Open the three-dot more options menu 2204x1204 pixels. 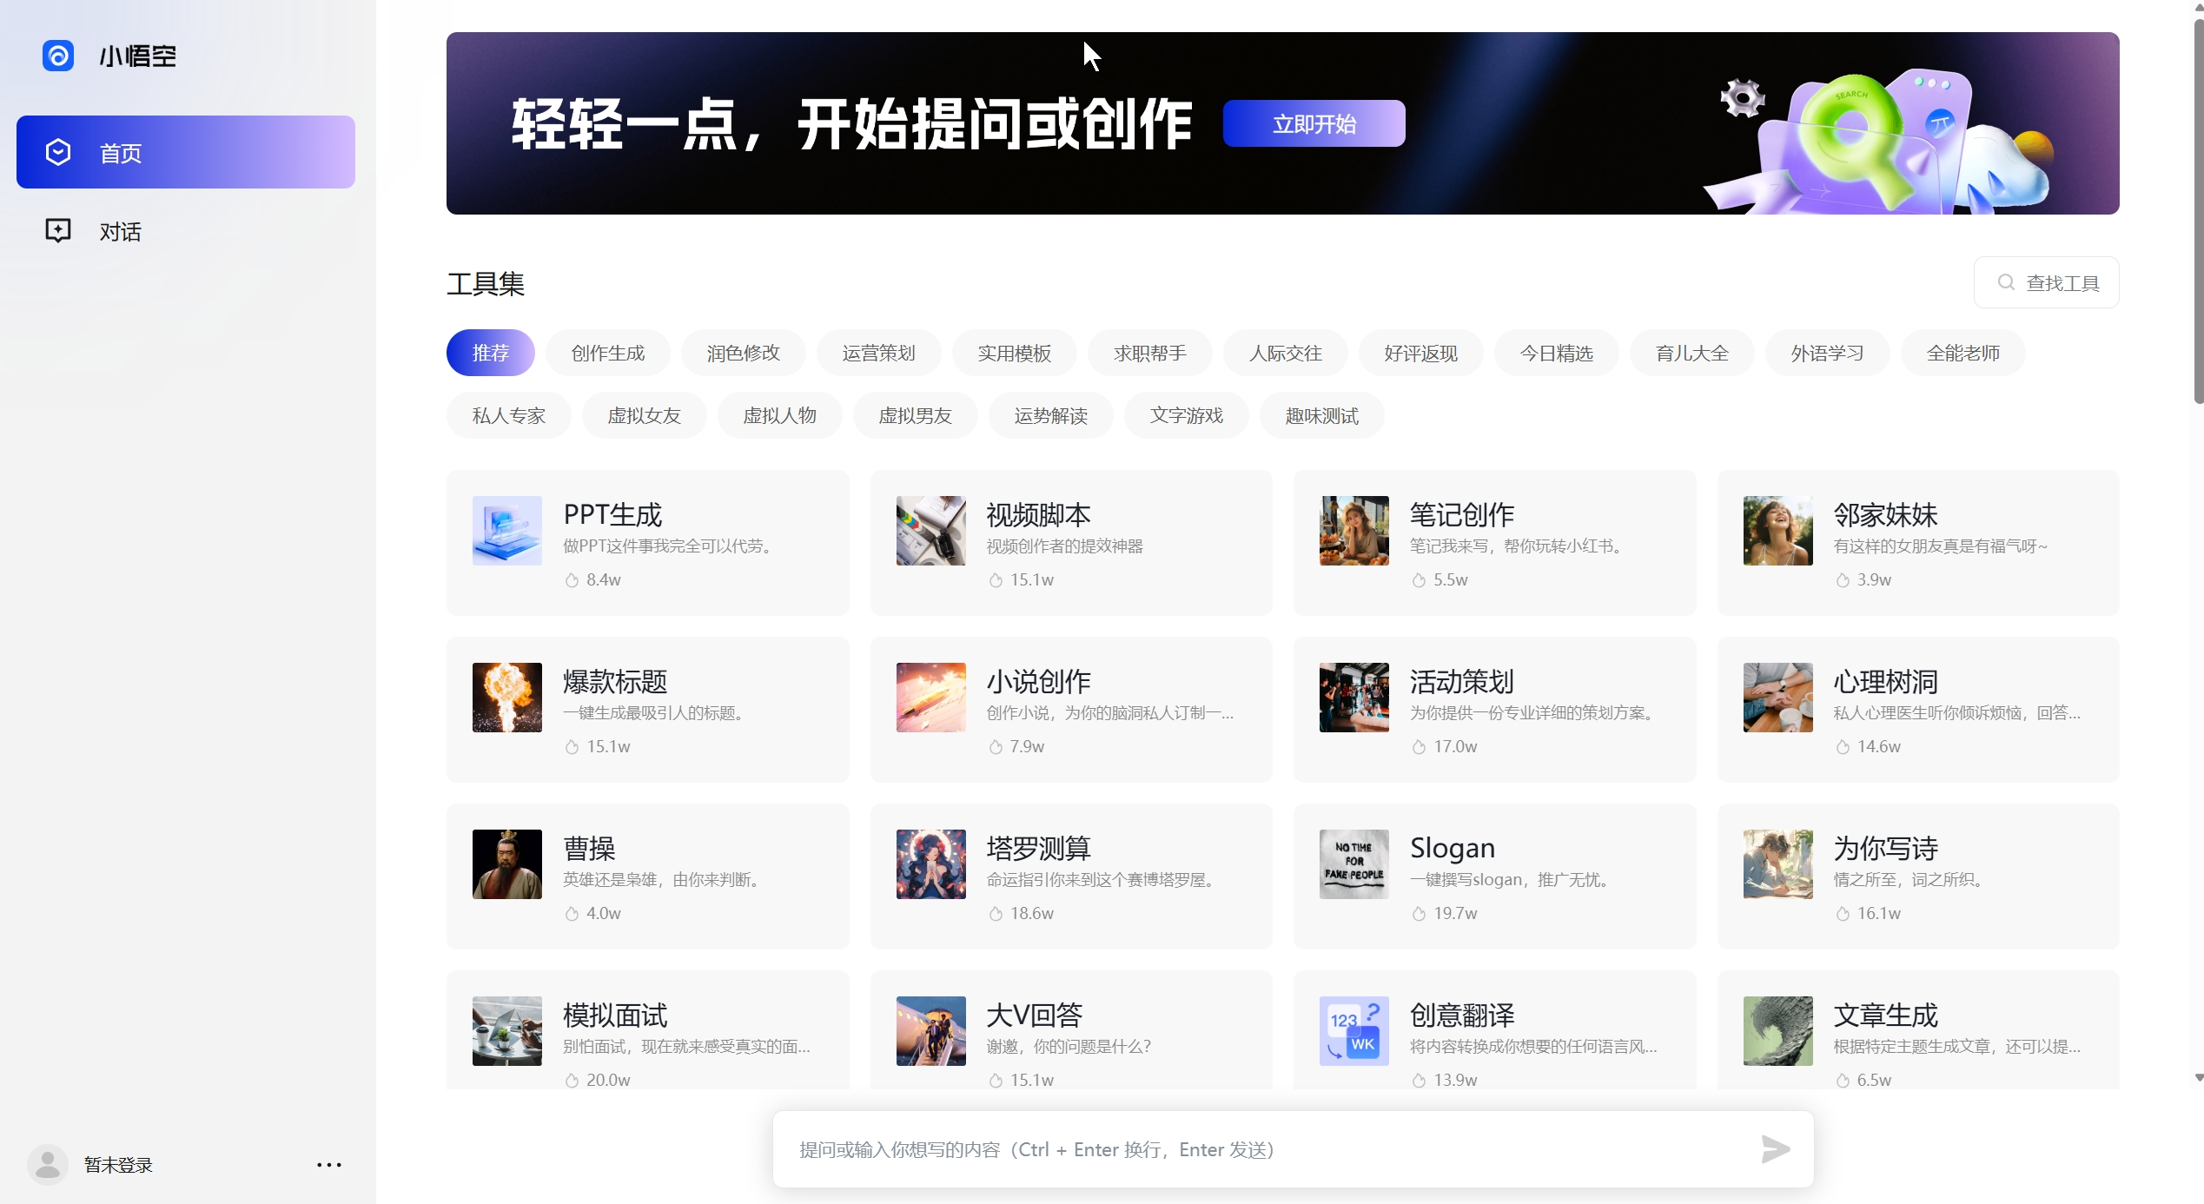pyautogui.click(x=329, y=1165)
